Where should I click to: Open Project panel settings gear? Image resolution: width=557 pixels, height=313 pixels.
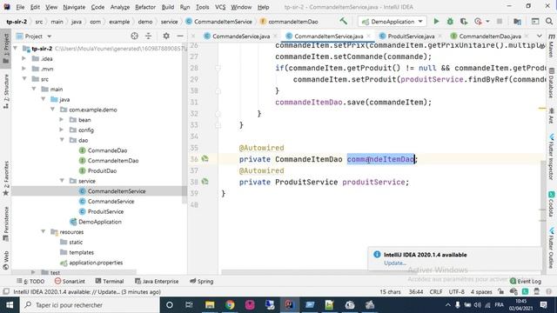pos(166,36)
